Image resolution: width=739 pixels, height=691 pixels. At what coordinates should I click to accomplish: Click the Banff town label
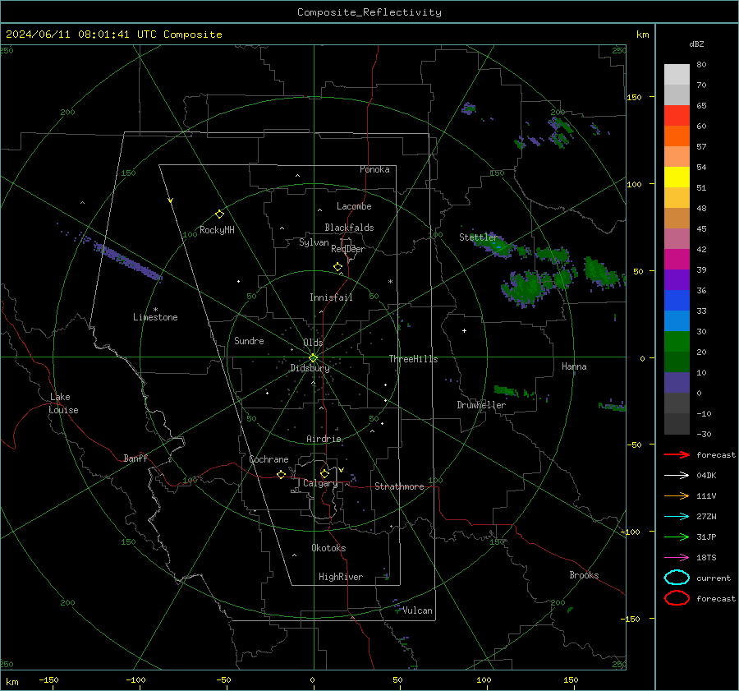pyautogui.click(x=135, y=458)
